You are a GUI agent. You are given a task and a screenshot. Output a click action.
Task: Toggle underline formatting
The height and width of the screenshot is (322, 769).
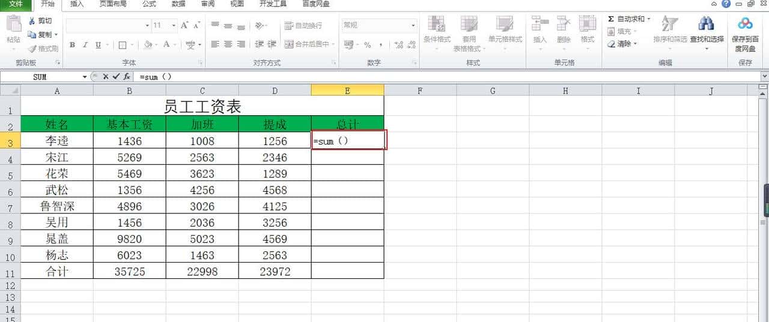(x=98, y=45)
